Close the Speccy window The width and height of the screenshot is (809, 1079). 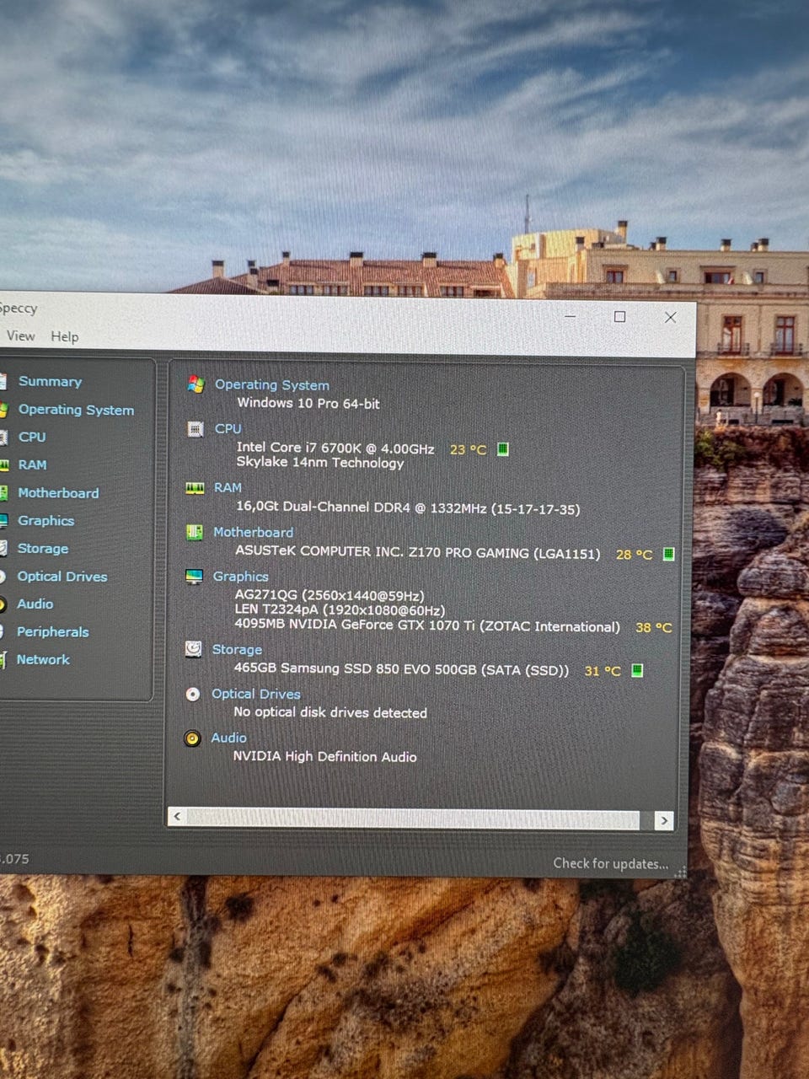[x=671, y=317]
